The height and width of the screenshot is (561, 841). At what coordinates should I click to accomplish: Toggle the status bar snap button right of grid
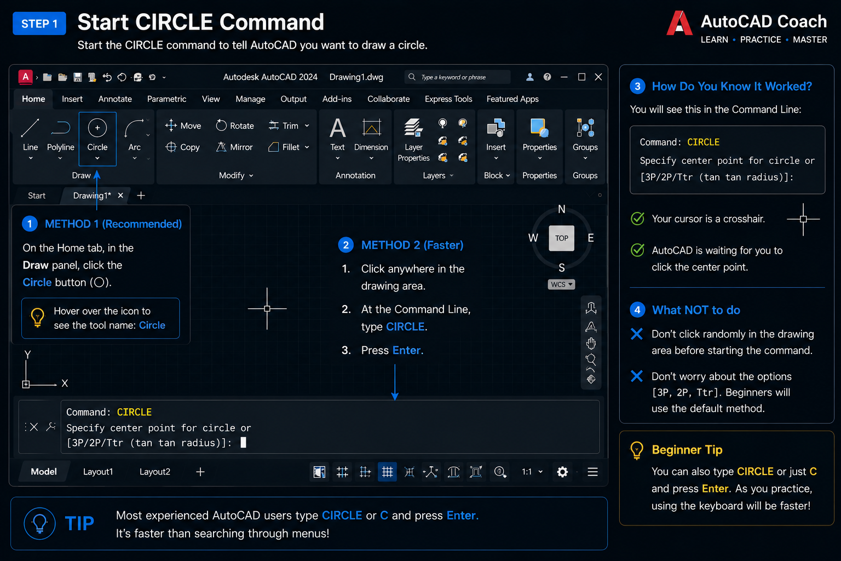pyautogui.click(x=410, y=472)
